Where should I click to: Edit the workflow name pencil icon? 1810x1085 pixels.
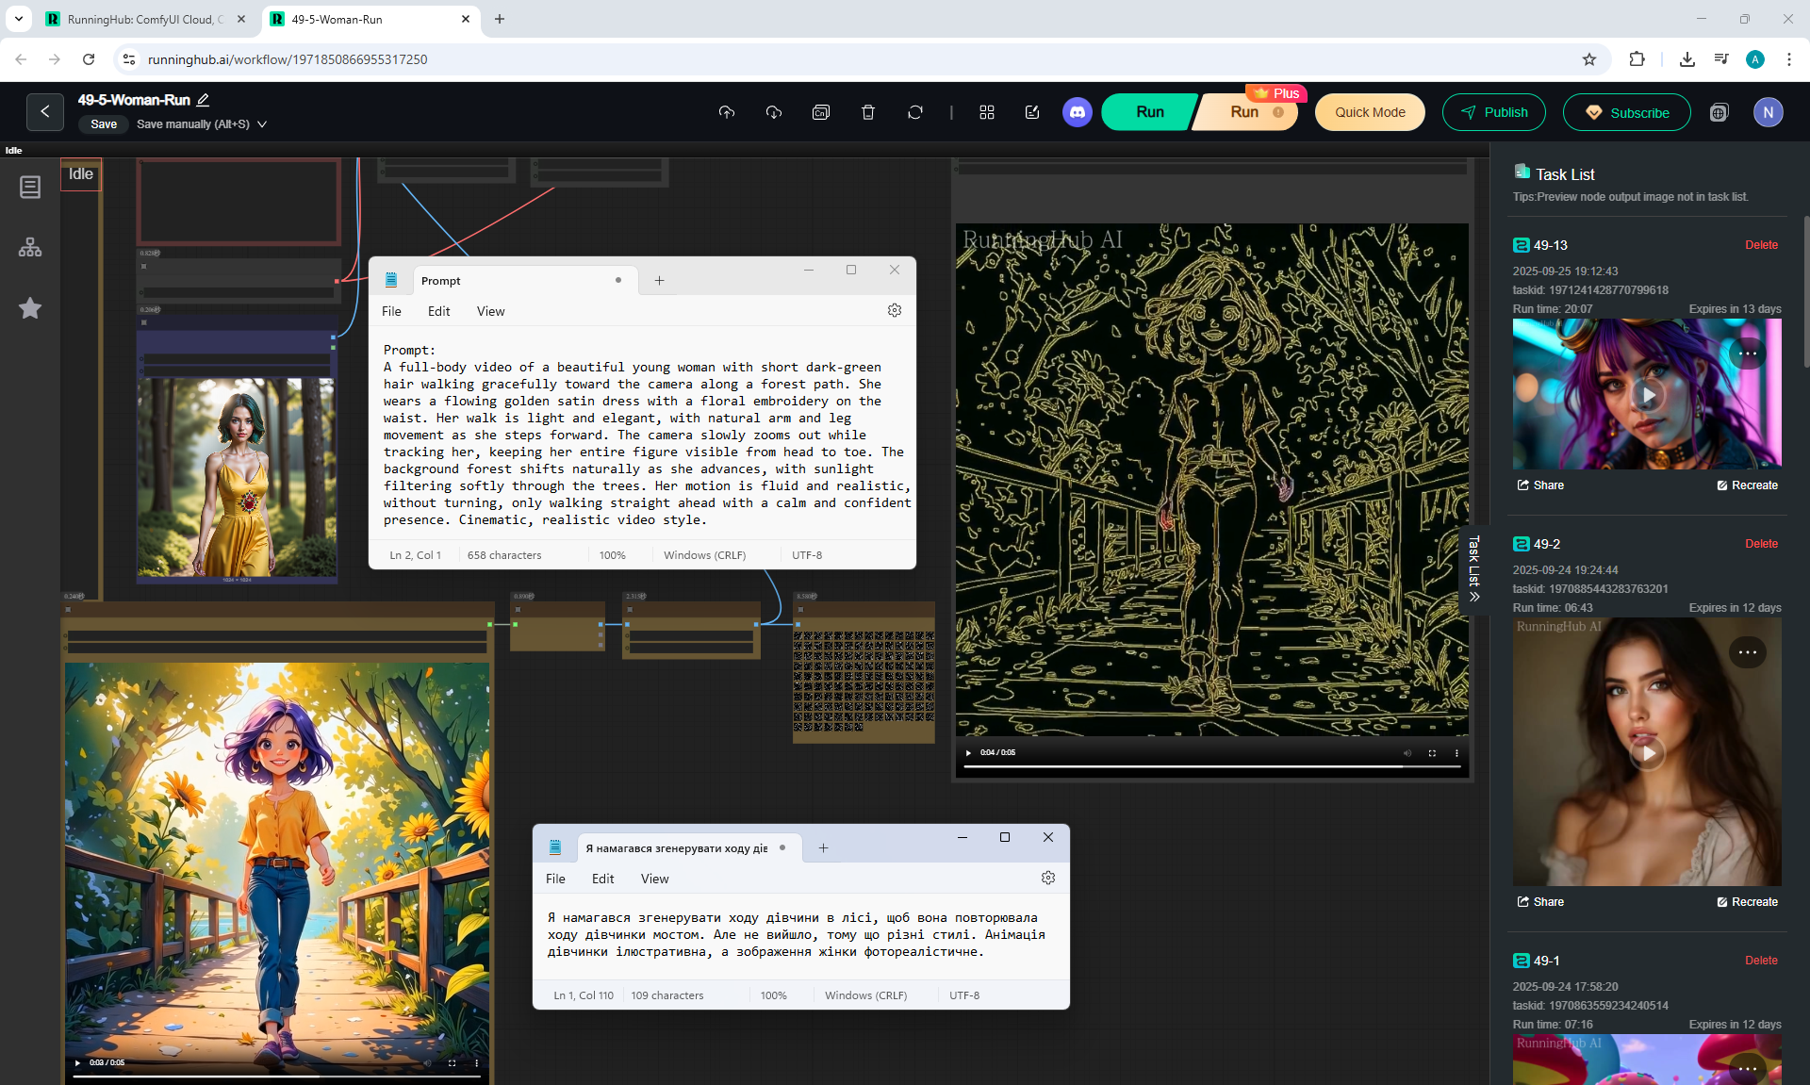[203, 100]
